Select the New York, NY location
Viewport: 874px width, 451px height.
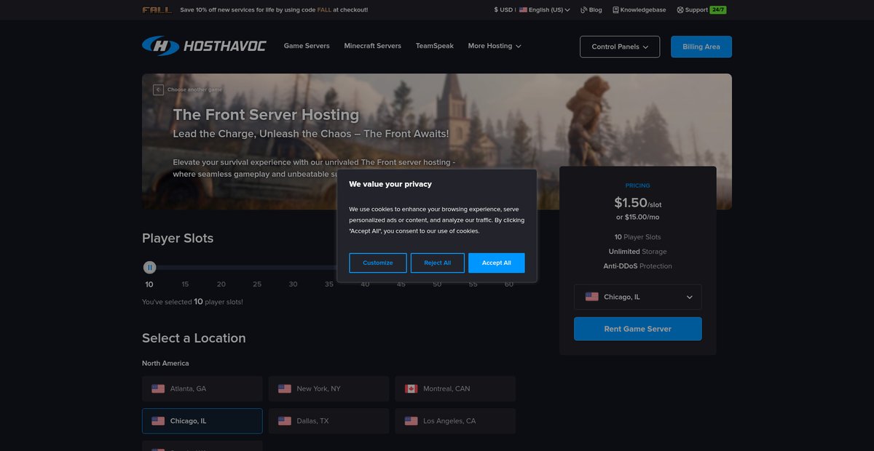328,388
